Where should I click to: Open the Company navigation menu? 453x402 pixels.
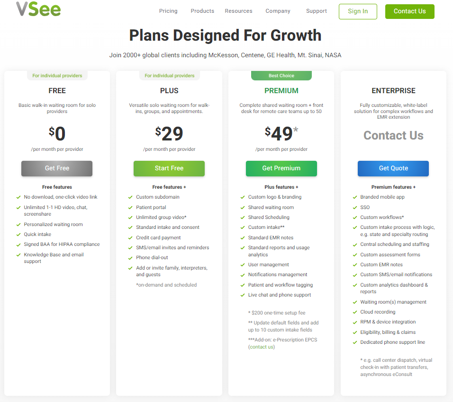point(278,11)
